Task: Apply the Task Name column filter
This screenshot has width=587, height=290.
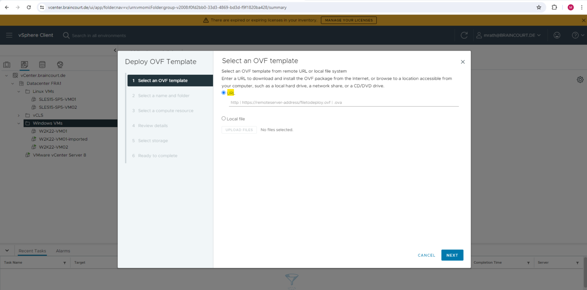Action: [65, 263]
